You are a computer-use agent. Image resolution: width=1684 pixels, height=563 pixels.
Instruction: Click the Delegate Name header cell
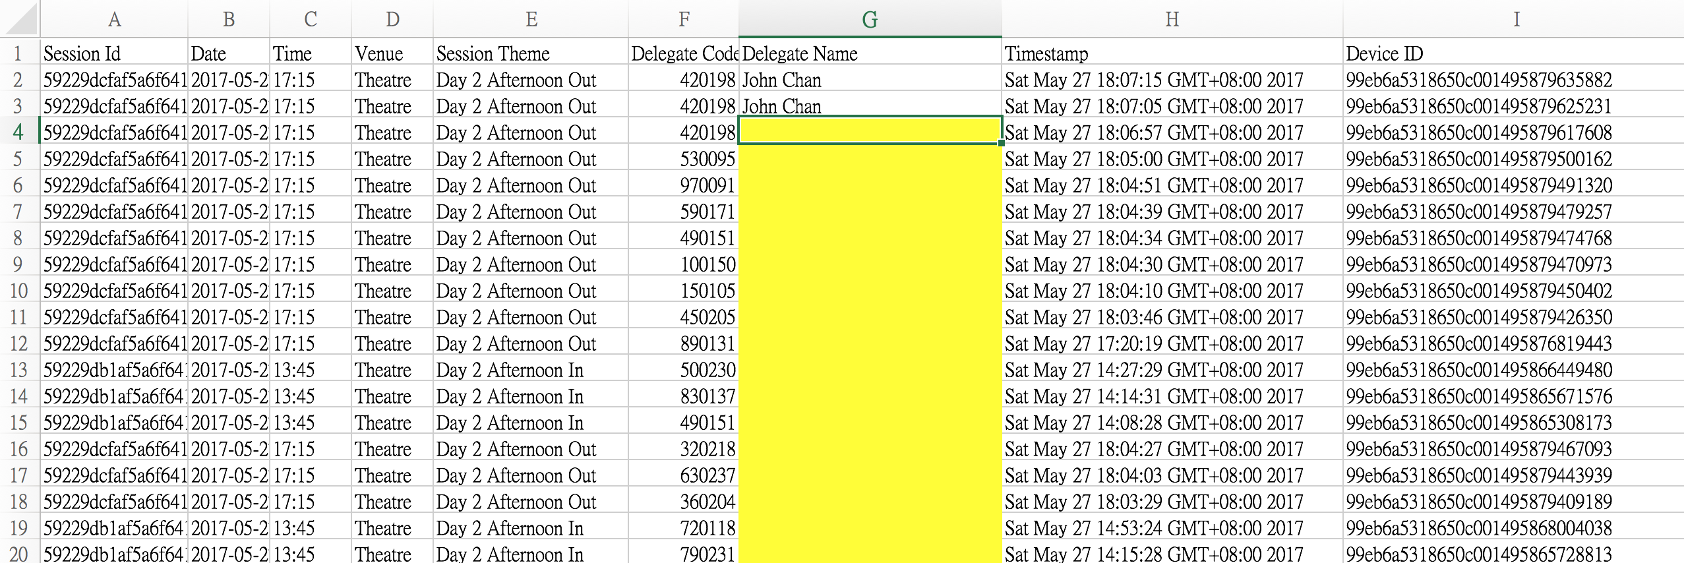tap(870, 53)
